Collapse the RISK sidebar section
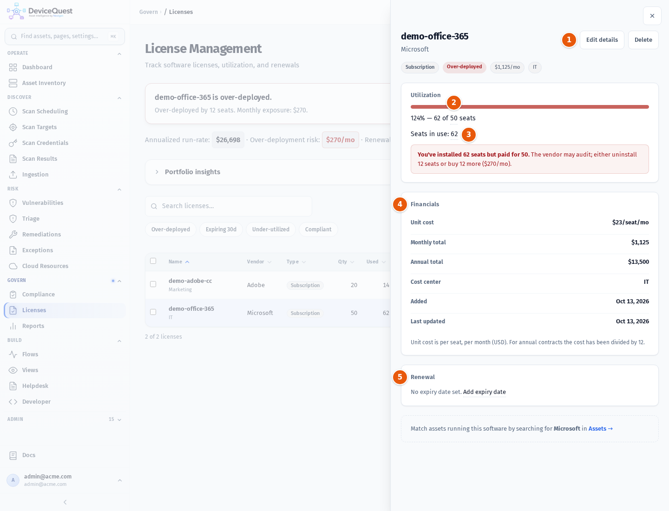Screen dimensions: 669x511 click(119, 190)
